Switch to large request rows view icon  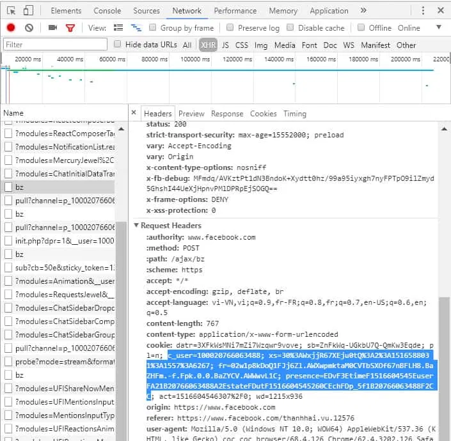(118, 27)
